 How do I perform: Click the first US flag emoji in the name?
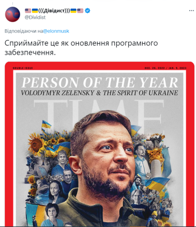pyautogui.click(x=28, y=11)
